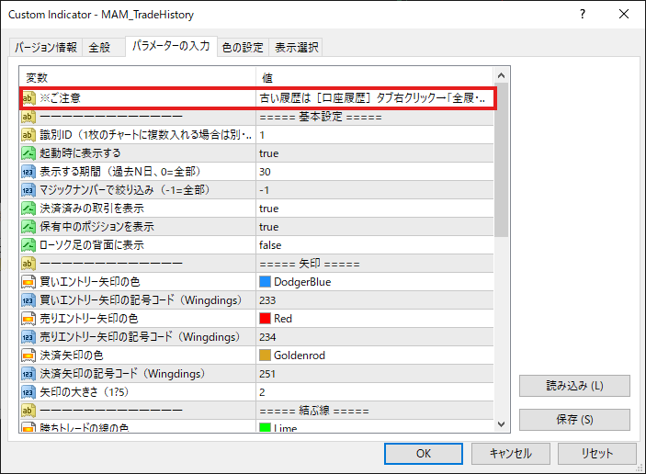Screen dimensions: 646x474
Task: Edit マジックナンバー value -1
Action: (x=374, y=190)
